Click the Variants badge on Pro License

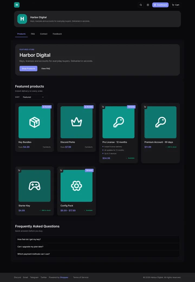tap(131, 107)
